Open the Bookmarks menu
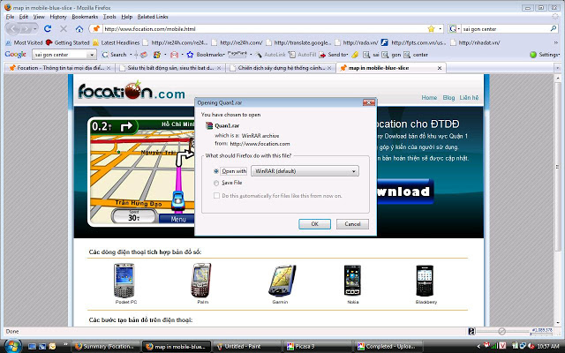This screenshot has width=565, height=353. 85,17
